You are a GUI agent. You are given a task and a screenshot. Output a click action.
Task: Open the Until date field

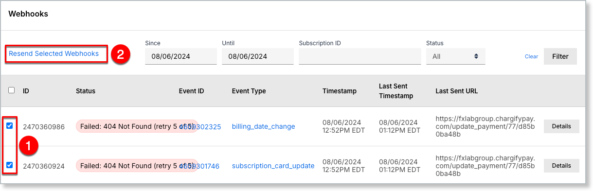258,56
